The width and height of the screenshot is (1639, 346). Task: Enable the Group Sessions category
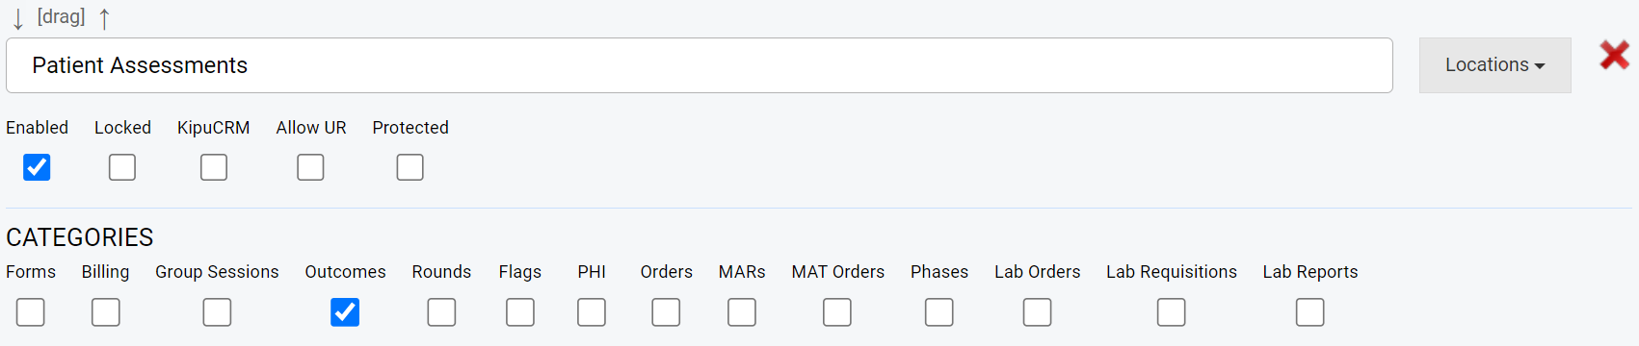[x=217, y=312]
